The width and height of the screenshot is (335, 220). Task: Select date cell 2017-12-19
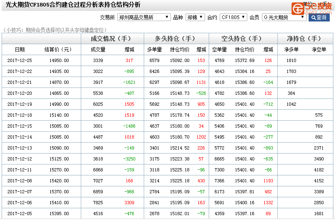coord(19,104)
